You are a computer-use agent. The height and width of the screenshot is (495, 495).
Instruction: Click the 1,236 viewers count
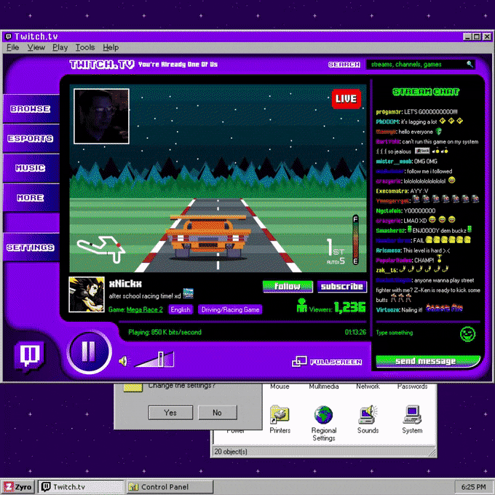[349, 306]
